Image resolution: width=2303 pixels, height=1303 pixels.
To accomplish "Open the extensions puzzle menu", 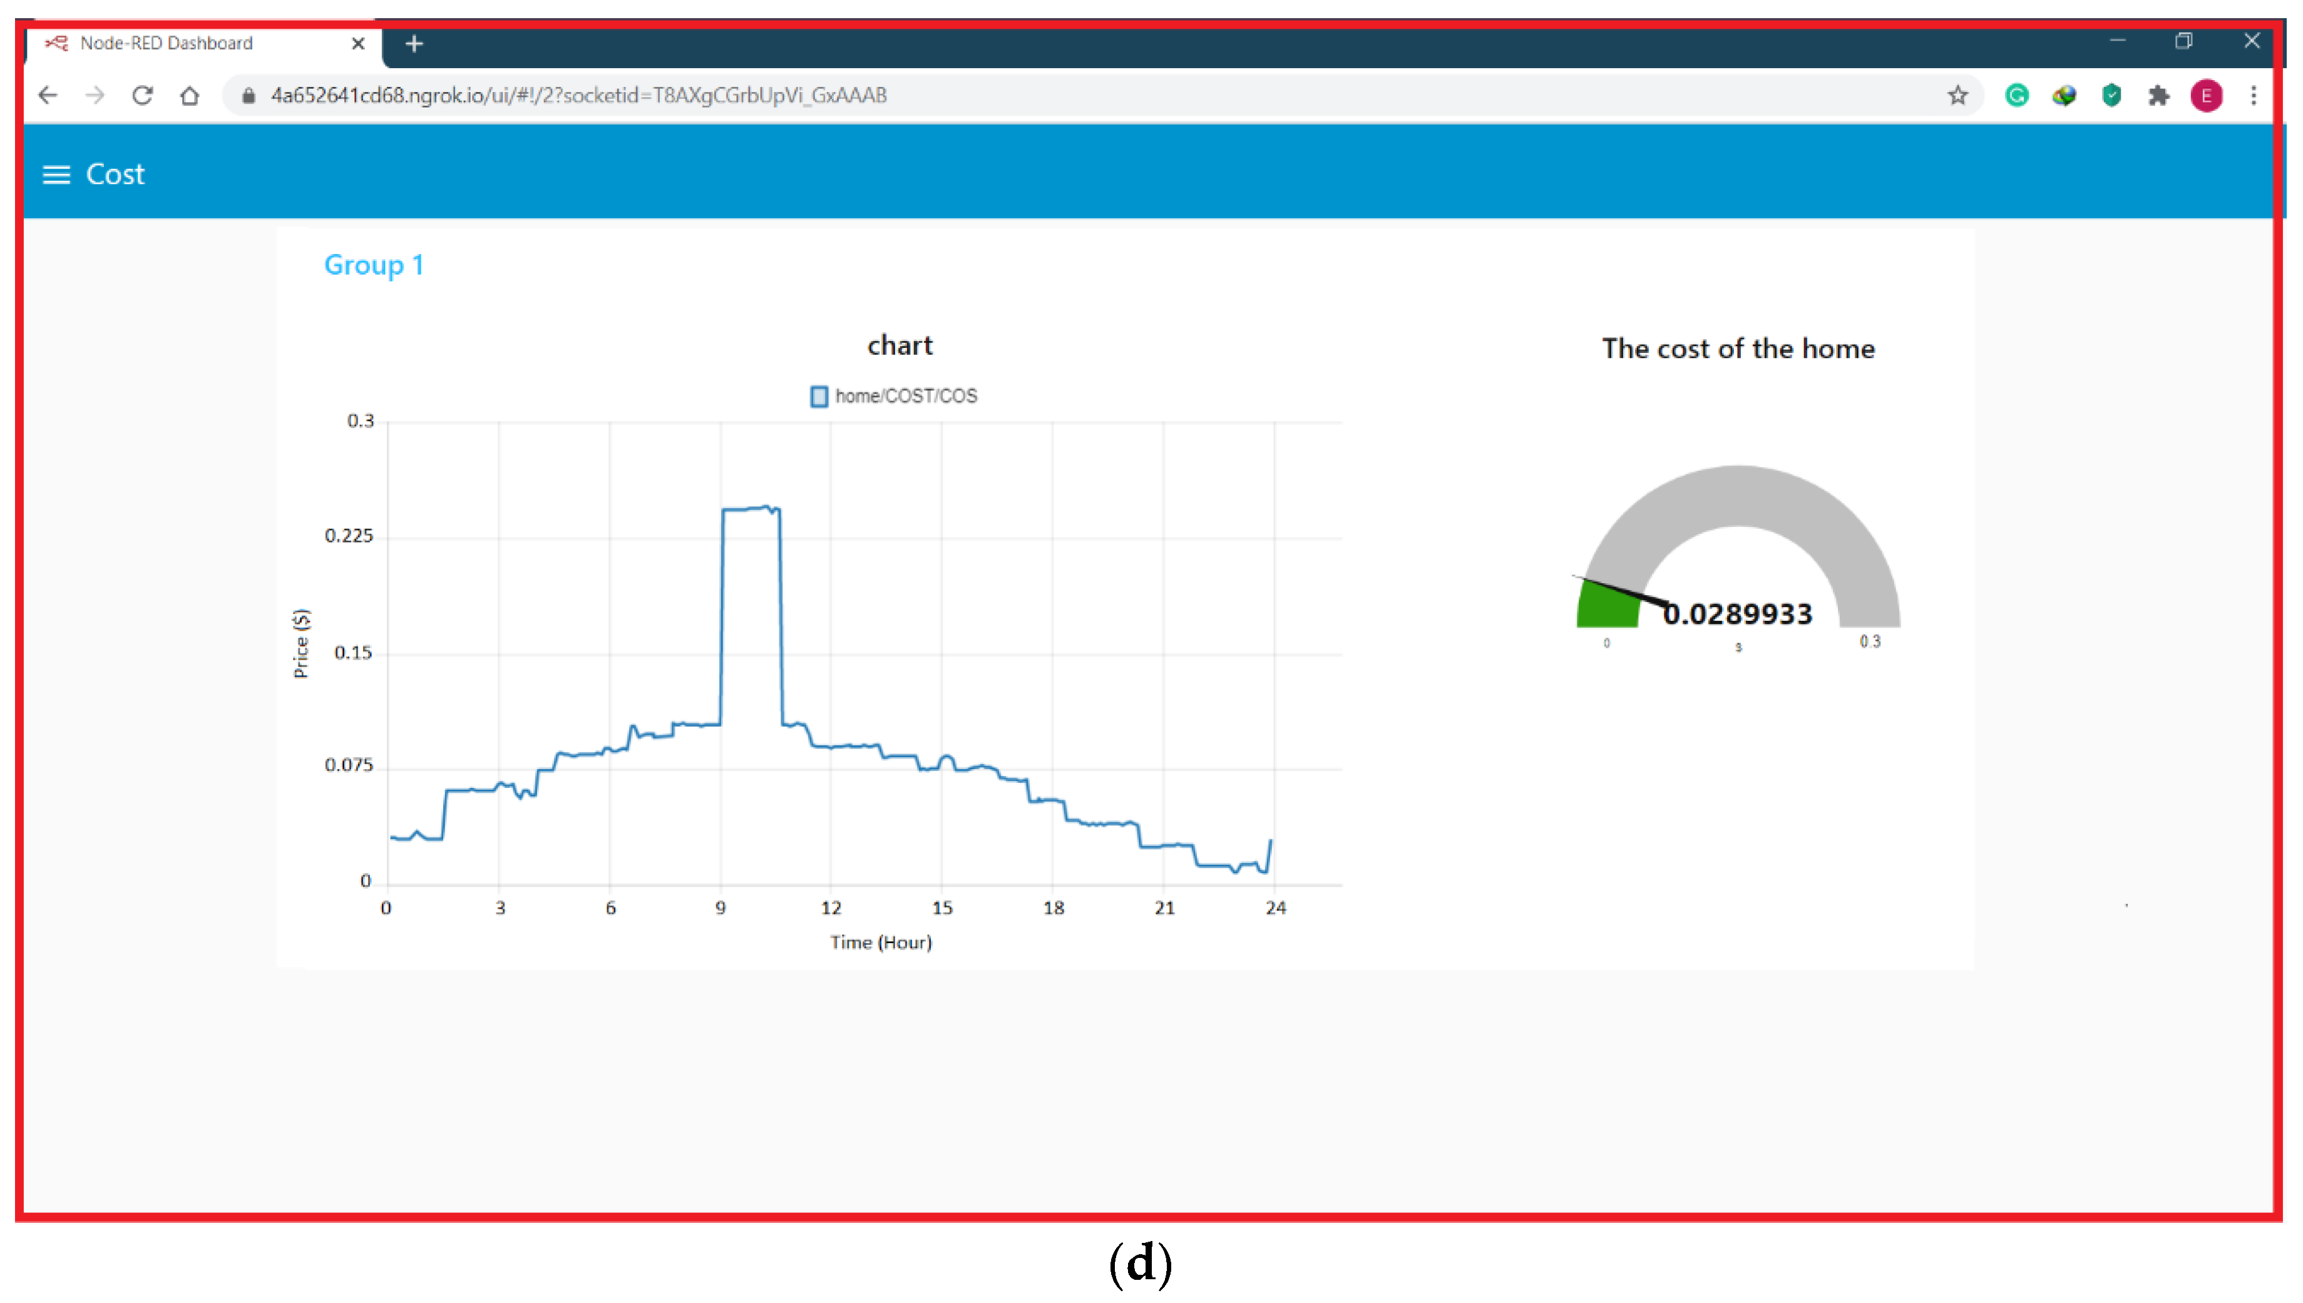I will 2159,95.
